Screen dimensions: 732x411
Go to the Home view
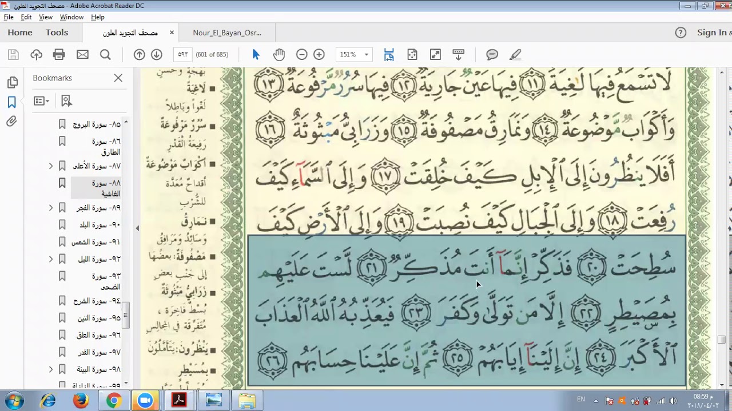(20, 33)
